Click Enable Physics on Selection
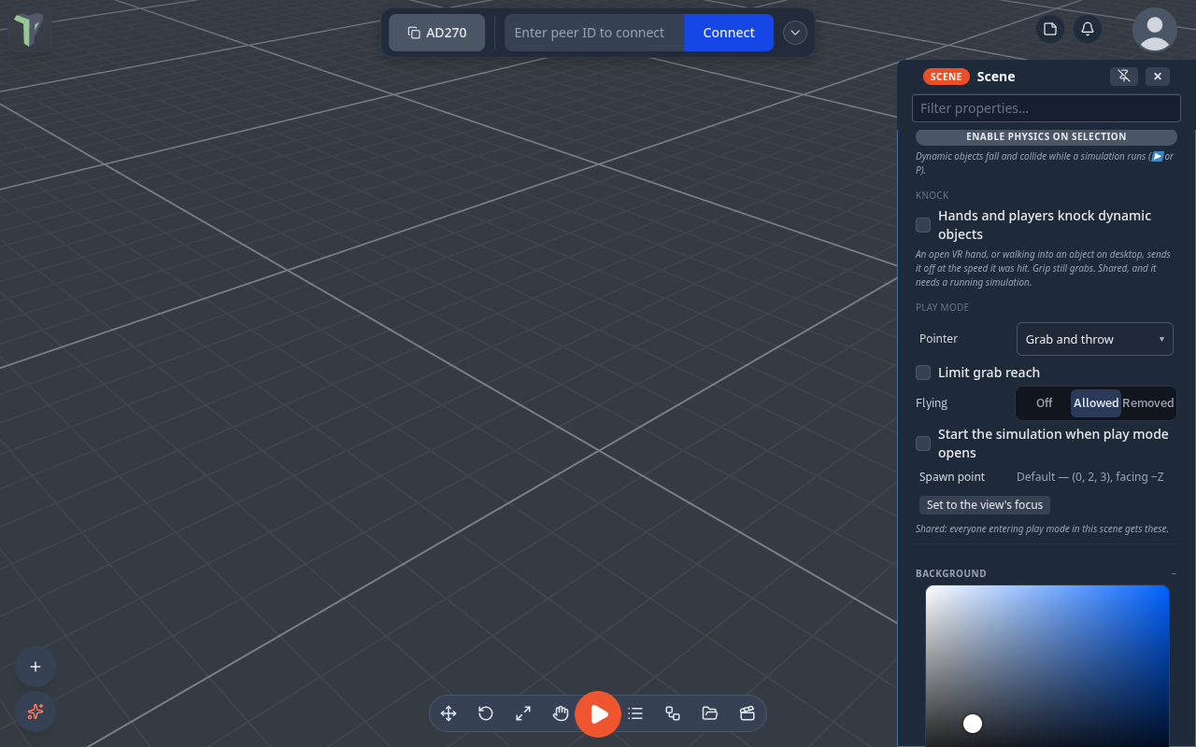This screenshot has width=1196, height=747. (1046, 136)
